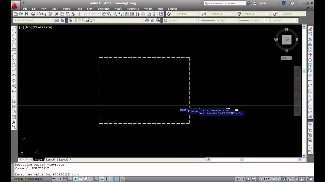Viewport: 325px width, 182px height.
Task: Click the Text Style icon
Action: 169,14
